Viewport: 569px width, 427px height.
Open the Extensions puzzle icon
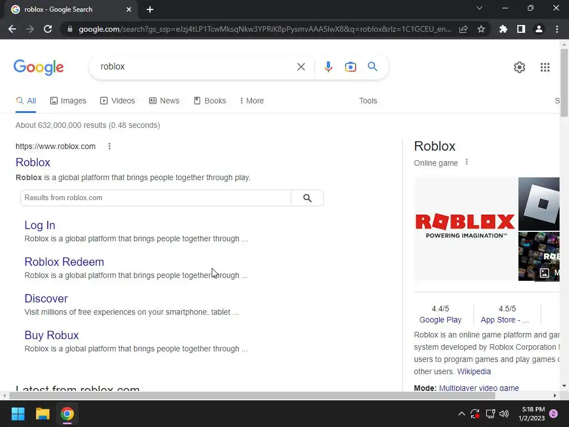point(503,29)
